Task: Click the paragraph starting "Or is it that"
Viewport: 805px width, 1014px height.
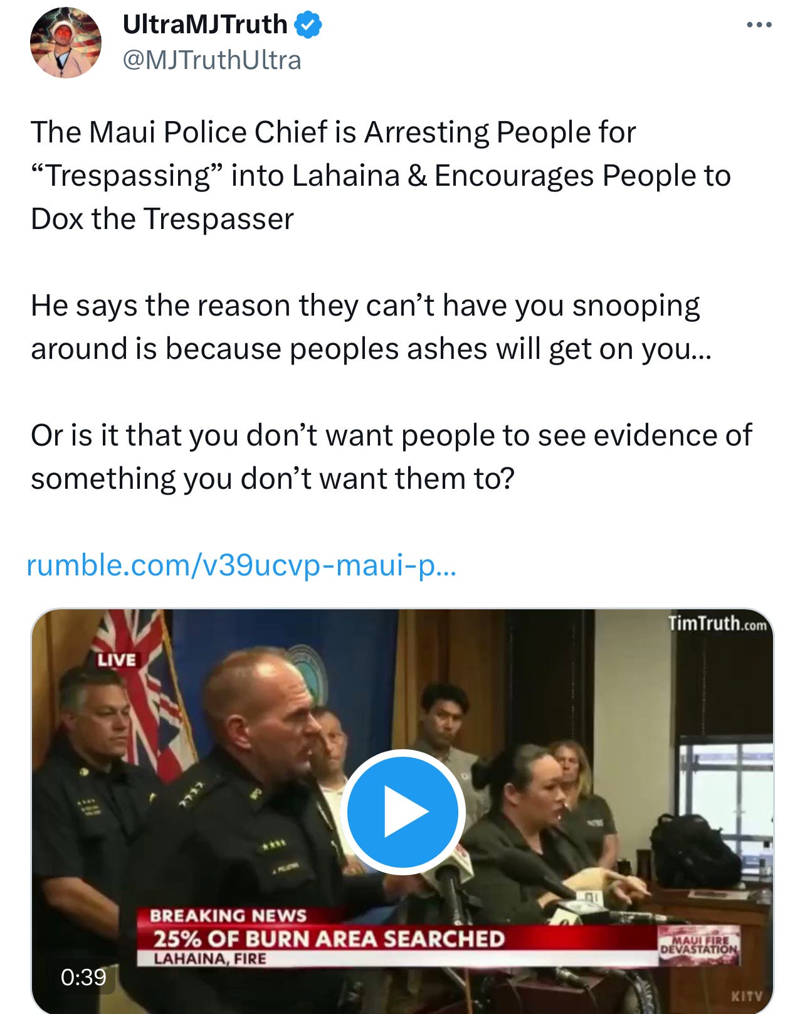Action: point(391,457)
